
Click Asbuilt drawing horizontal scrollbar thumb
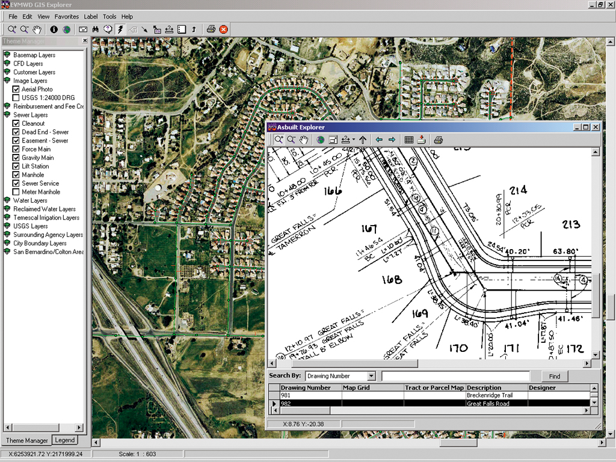coord(354,363)
